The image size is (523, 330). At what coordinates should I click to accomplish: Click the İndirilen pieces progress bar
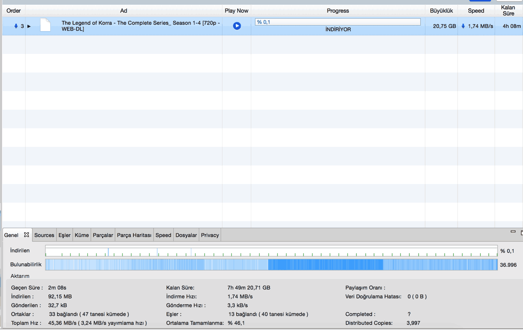click(271, 251)
